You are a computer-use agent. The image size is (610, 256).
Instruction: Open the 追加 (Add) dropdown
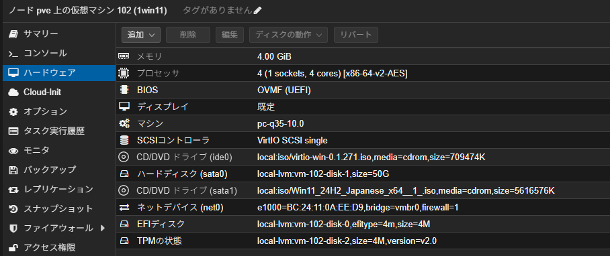click(x=141, y=35)
